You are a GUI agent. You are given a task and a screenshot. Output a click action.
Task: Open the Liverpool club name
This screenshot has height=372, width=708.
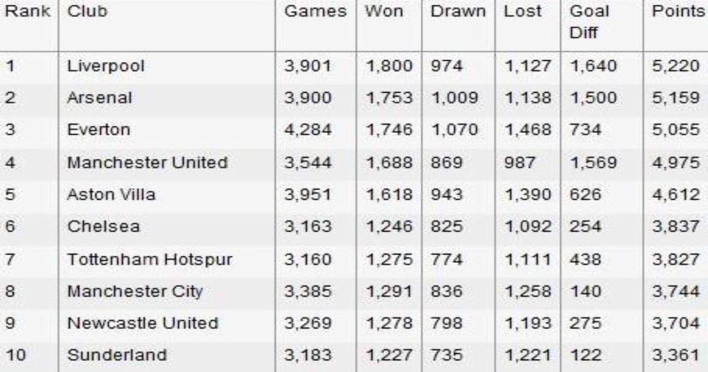(x=106, y=66)
